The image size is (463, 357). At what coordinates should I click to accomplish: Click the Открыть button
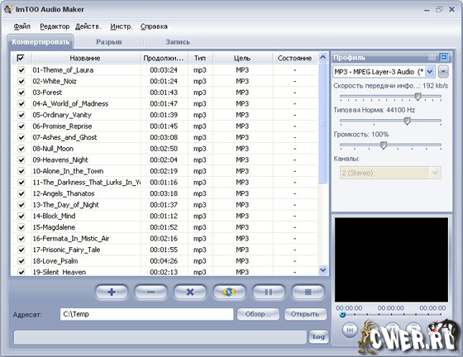click(x=305, y=314)
